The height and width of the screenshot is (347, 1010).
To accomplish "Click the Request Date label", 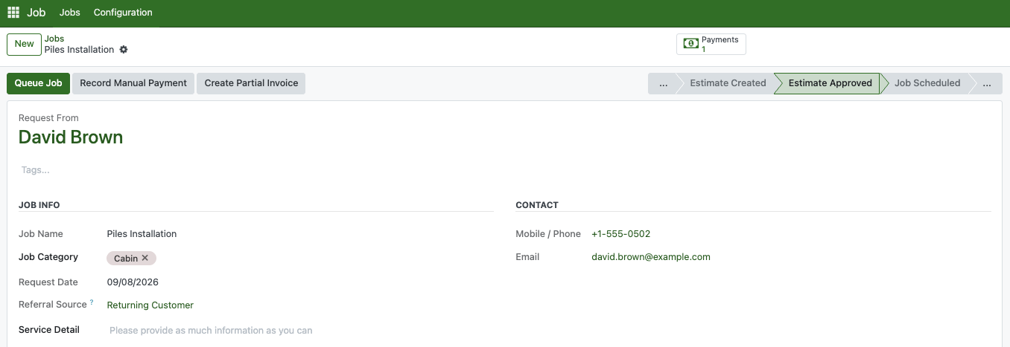I will point(48,282).
